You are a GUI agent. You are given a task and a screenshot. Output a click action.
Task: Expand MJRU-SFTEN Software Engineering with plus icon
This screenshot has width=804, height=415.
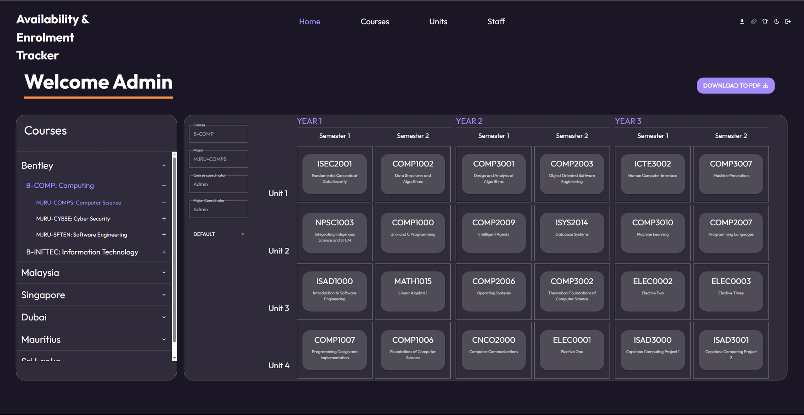(x=164, y=235)
